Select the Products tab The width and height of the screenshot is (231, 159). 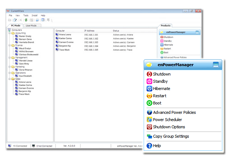click(x=166, y=26)
